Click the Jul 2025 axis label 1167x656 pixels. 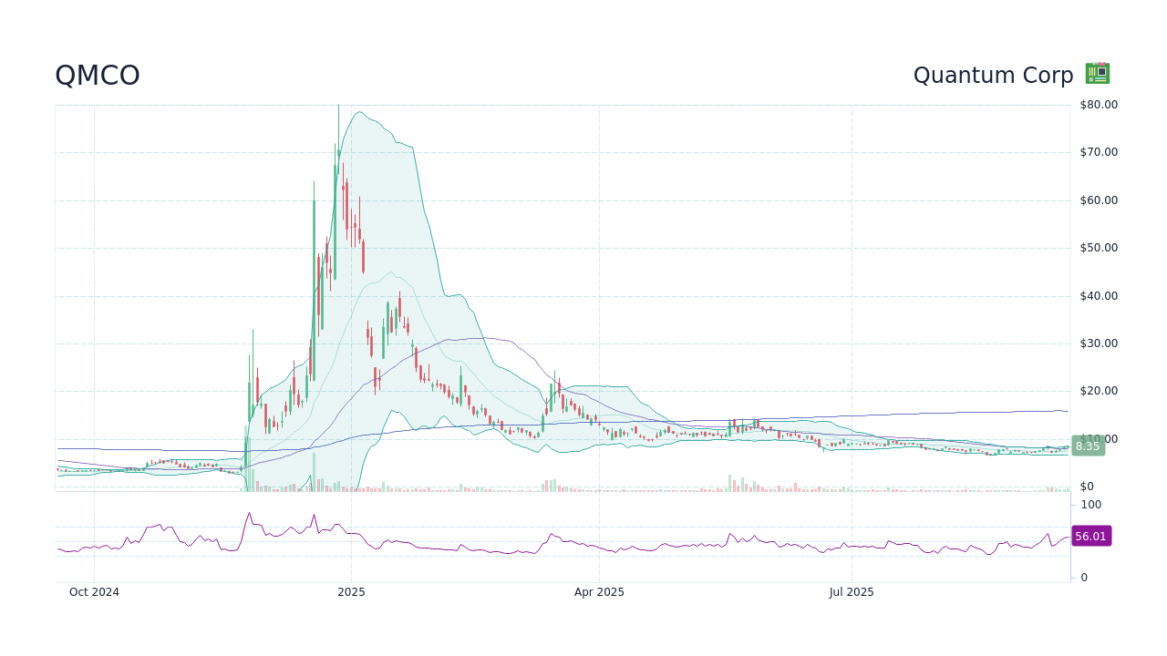coord(853,592)
